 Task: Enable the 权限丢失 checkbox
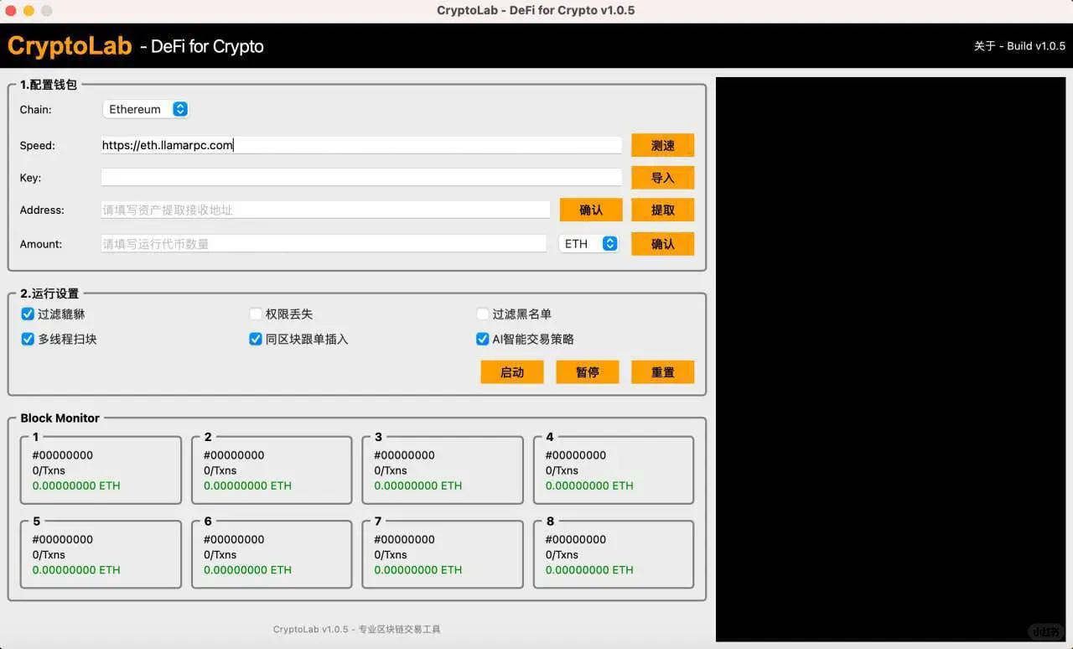[x=256, y=314]
